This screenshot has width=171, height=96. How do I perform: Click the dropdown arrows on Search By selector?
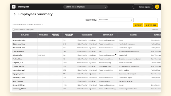[x=132, y=20]
